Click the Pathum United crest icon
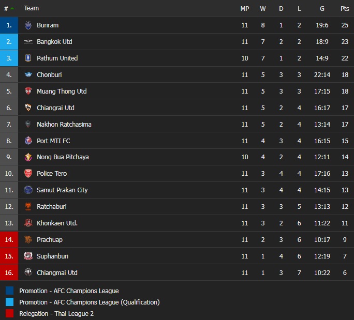 coord(28,58)
